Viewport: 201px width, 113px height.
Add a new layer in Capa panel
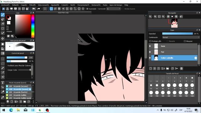(x=151, y=68)
